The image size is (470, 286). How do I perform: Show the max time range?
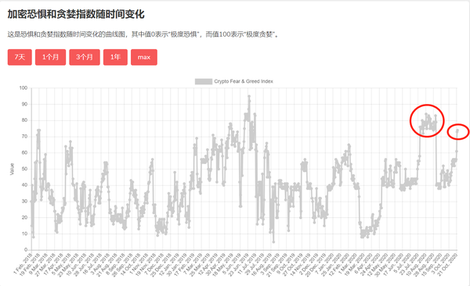point(144,57)
